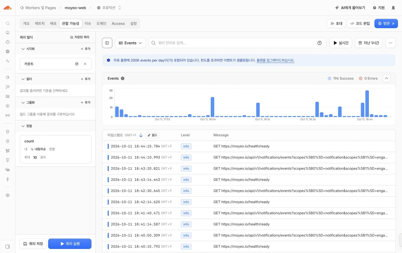Go to home icon in sidebar
Screen dimensions: 402x253
pos(8,33)
